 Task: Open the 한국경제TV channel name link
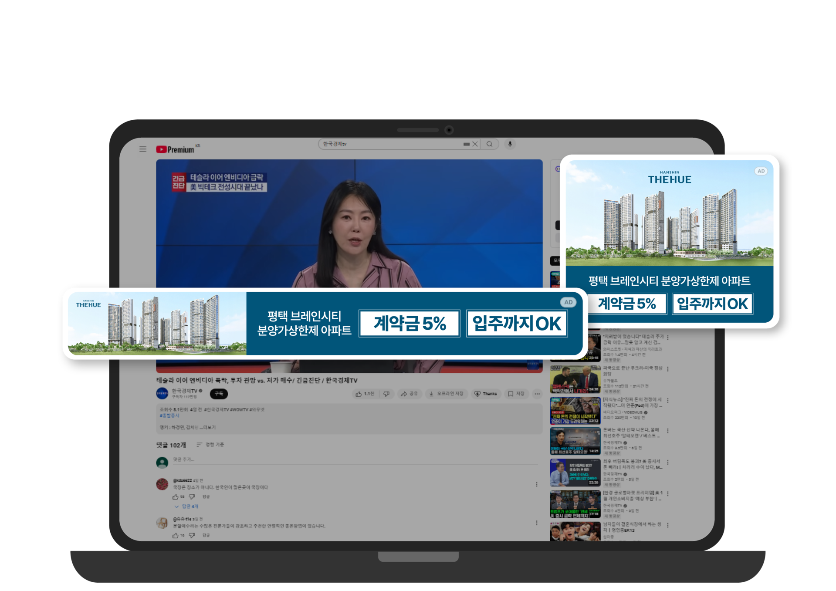tap(185, 391)
